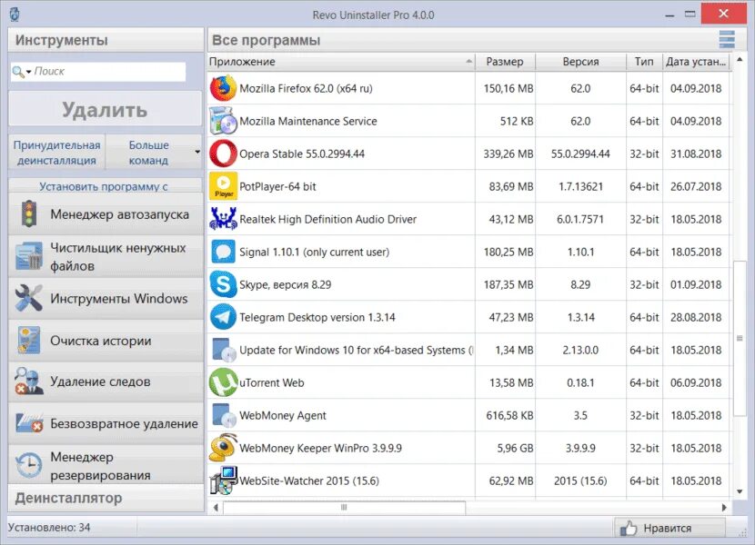
Task: Open Безвозвратное удаление tool
Action: pyautogui.click(x=106, y=423)
